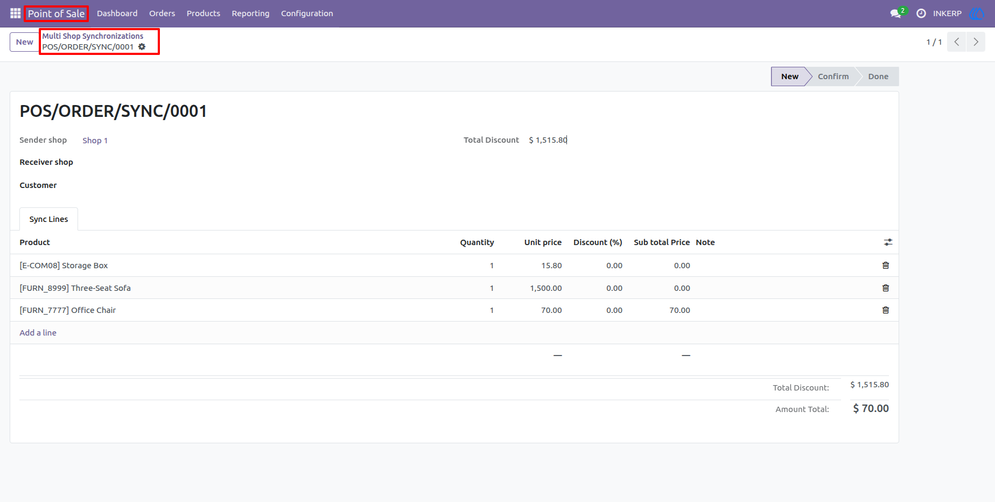Image resolution: width=995 pixels, height=502 pixels.
Task: Open Multi Shop Synchronizations breadcrumb
Action: tap(93, 36)
